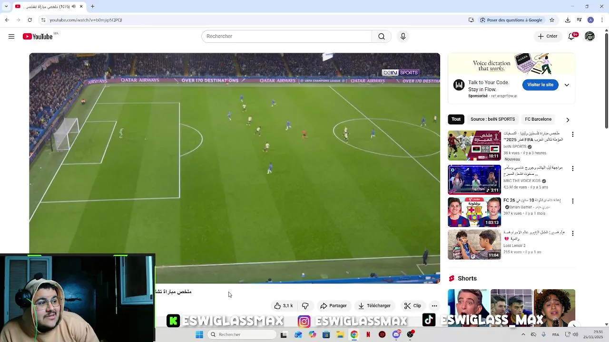
Task: Open the Chrome profile avatar A
Action: (x=590, y=20)
